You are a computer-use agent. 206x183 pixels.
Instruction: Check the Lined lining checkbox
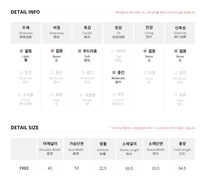click(x=145, y=73)
